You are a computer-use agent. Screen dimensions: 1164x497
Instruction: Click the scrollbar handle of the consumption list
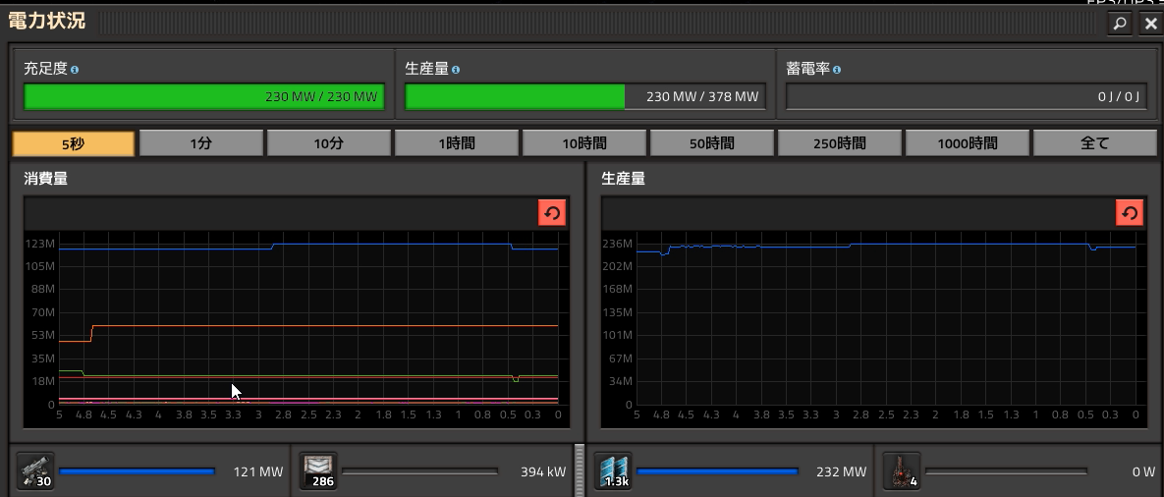[579, 470]
